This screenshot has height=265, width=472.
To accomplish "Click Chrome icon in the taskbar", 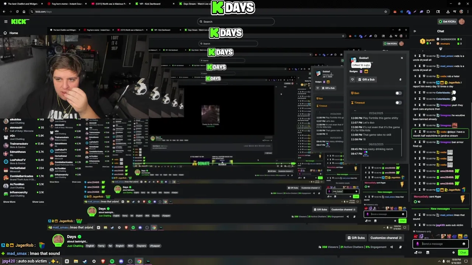I will click(x=139, y=261).
